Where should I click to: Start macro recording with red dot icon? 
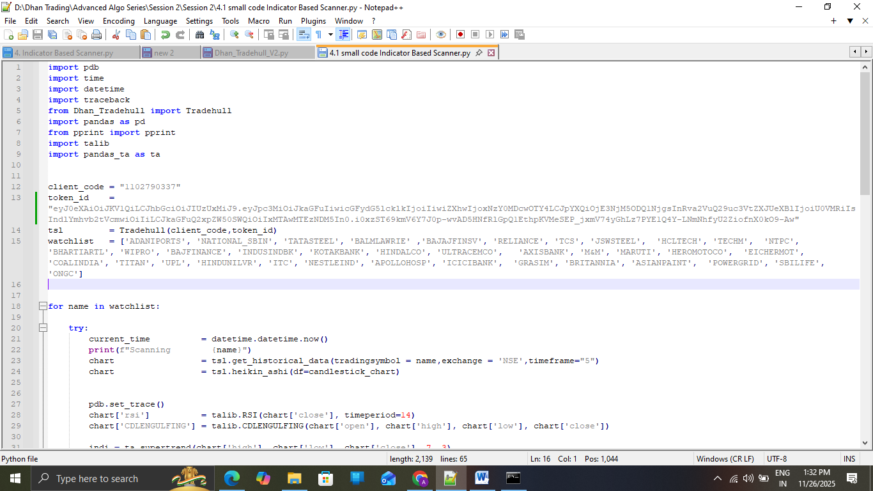coord(460,35)
